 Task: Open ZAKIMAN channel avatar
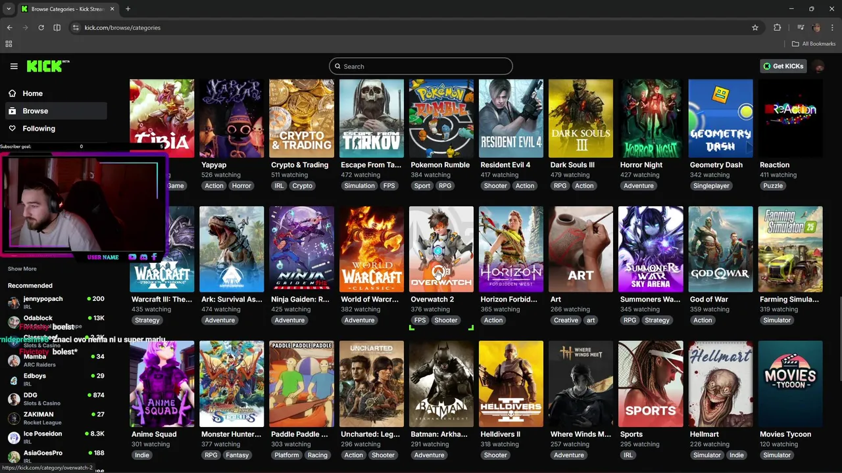(14, 418)
